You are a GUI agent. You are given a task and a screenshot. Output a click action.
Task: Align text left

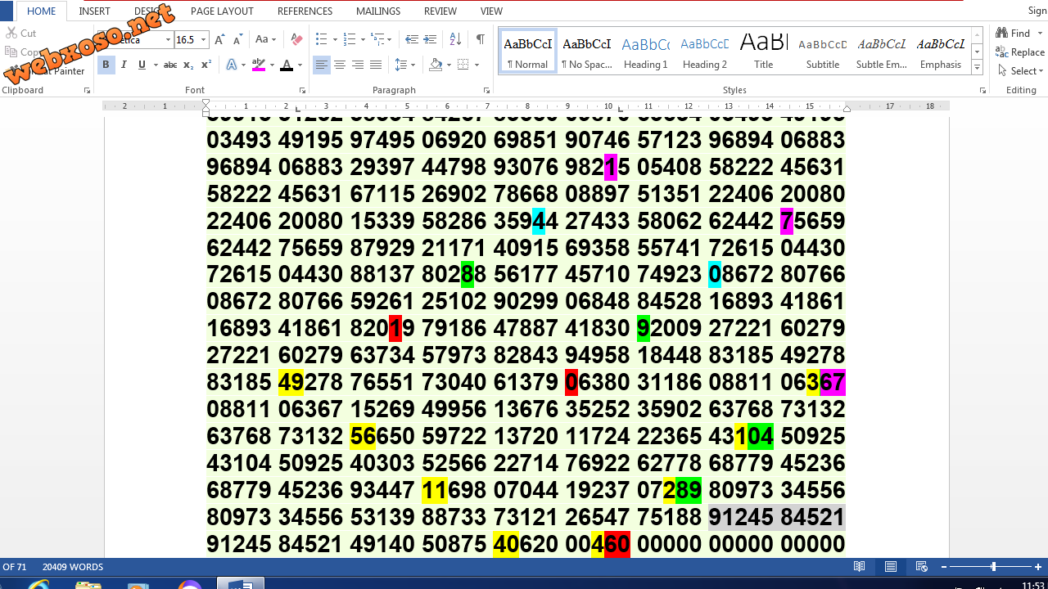pos(322,65)
